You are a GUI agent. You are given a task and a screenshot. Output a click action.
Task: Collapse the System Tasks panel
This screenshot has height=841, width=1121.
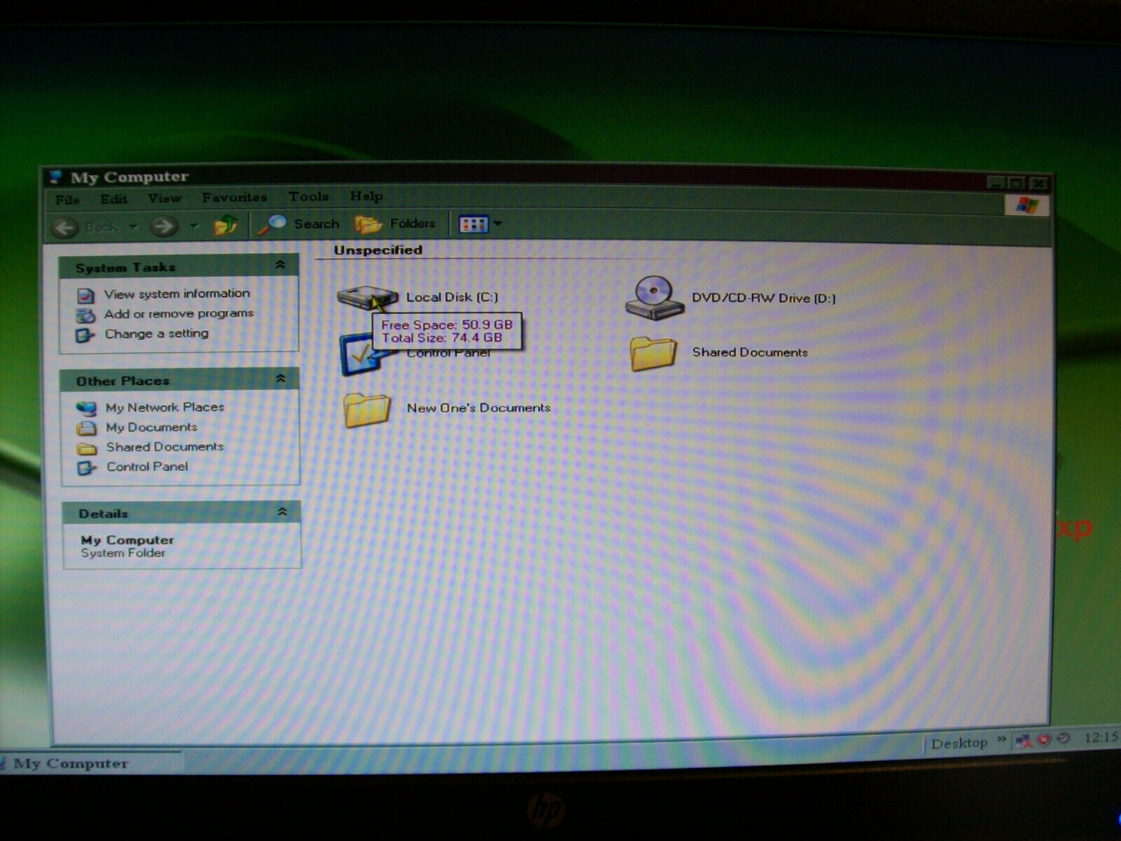point(280,265)
